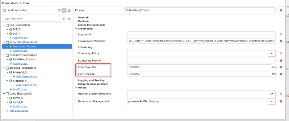Screen dimensions: 289x121
Task: Switch to the machine view icon
Action: (59, 10)
